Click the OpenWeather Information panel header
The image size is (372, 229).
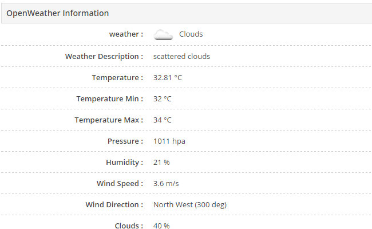[57, 13]
